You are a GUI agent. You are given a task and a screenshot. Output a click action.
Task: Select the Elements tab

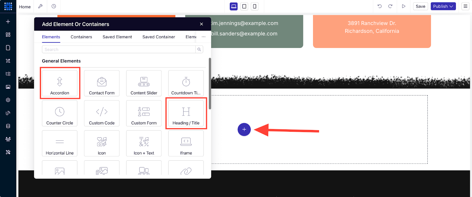[x=51, y=37]
